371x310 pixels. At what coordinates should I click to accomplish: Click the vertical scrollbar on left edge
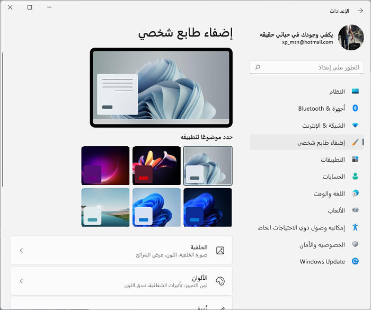[x=3, y=120]
